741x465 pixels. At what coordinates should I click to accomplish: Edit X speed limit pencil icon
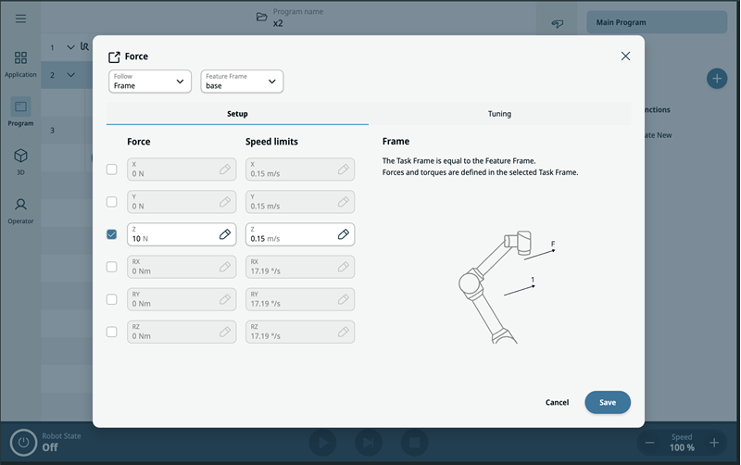click(x=344, y=170)
